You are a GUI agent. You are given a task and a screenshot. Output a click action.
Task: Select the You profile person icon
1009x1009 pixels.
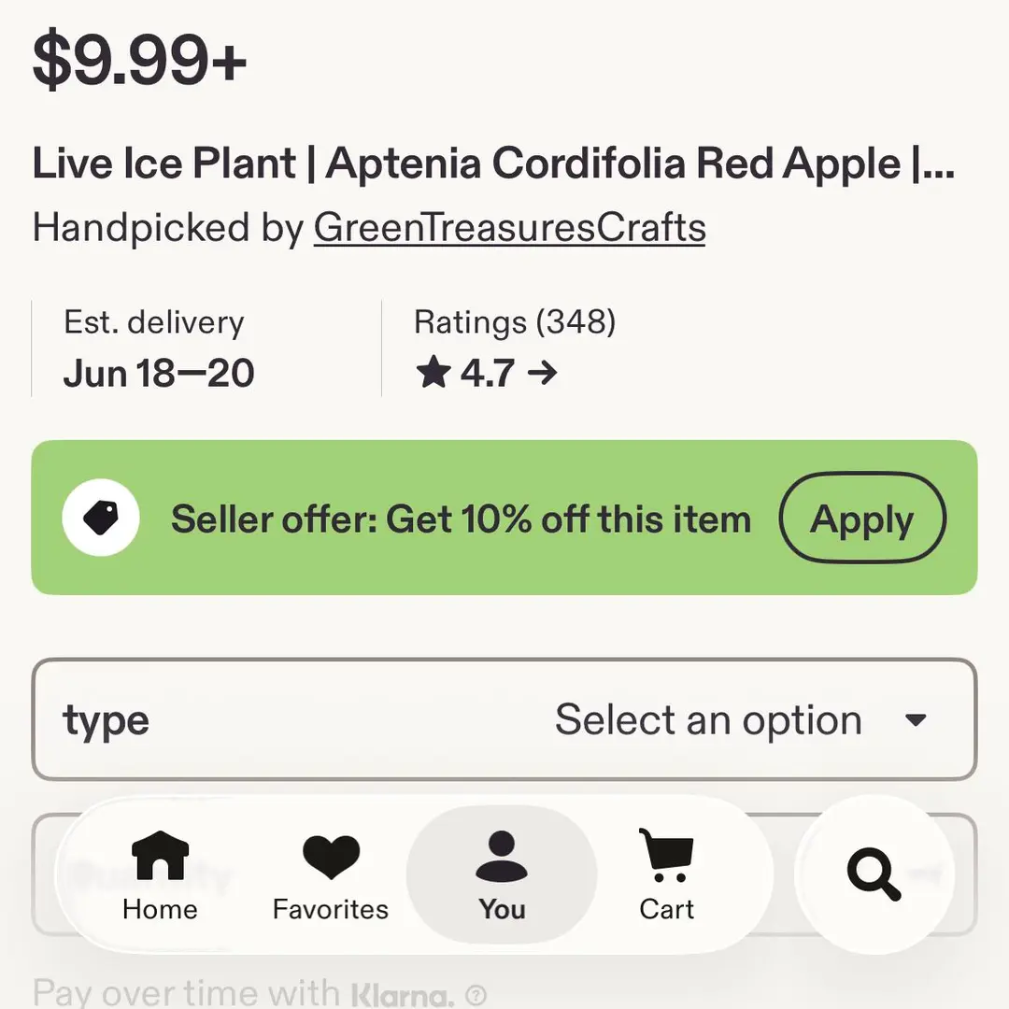pyautogui.click(x=502, y=856)
